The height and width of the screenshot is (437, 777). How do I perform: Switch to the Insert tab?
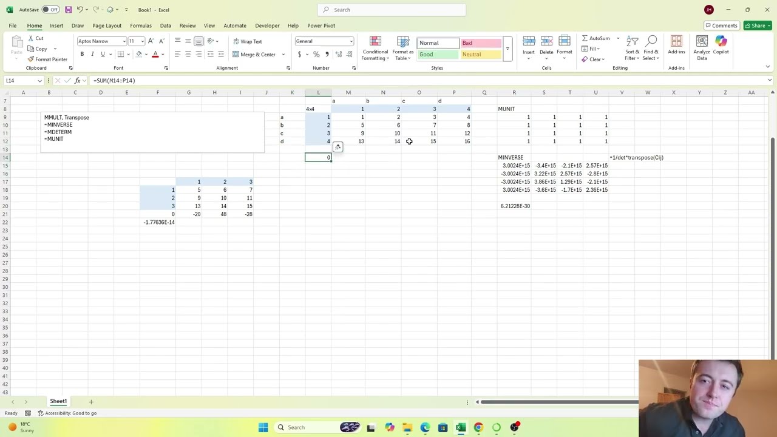[x=56, y=25]
